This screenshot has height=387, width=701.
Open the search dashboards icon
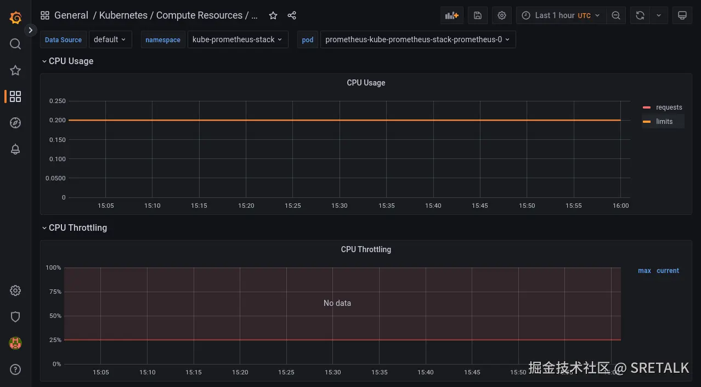click(15, 44)
